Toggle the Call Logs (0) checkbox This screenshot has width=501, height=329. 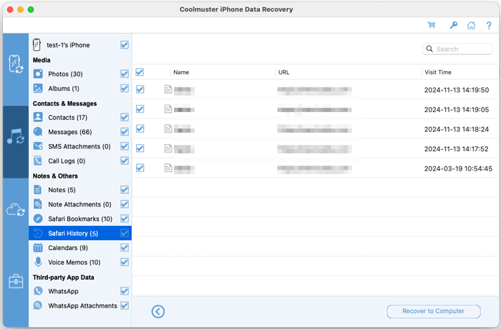[x=125, y=161]
